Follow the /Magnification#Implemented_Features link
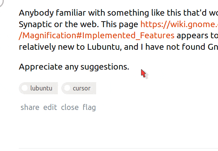 pyautogui.click(x=97, y=35)
